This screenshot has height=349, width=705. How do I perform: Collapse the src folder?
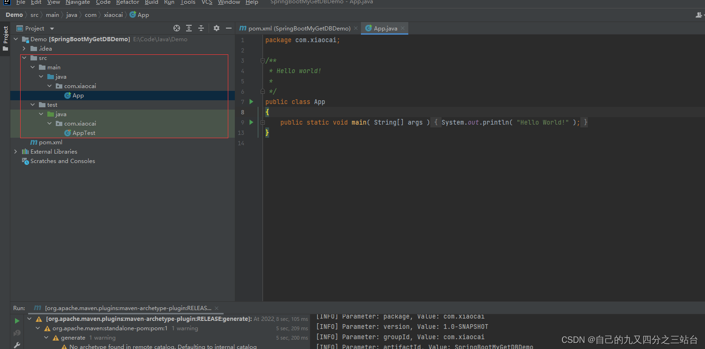[24, 58]
